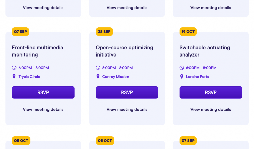Select the 19 OCT date badge

(188, 32)
